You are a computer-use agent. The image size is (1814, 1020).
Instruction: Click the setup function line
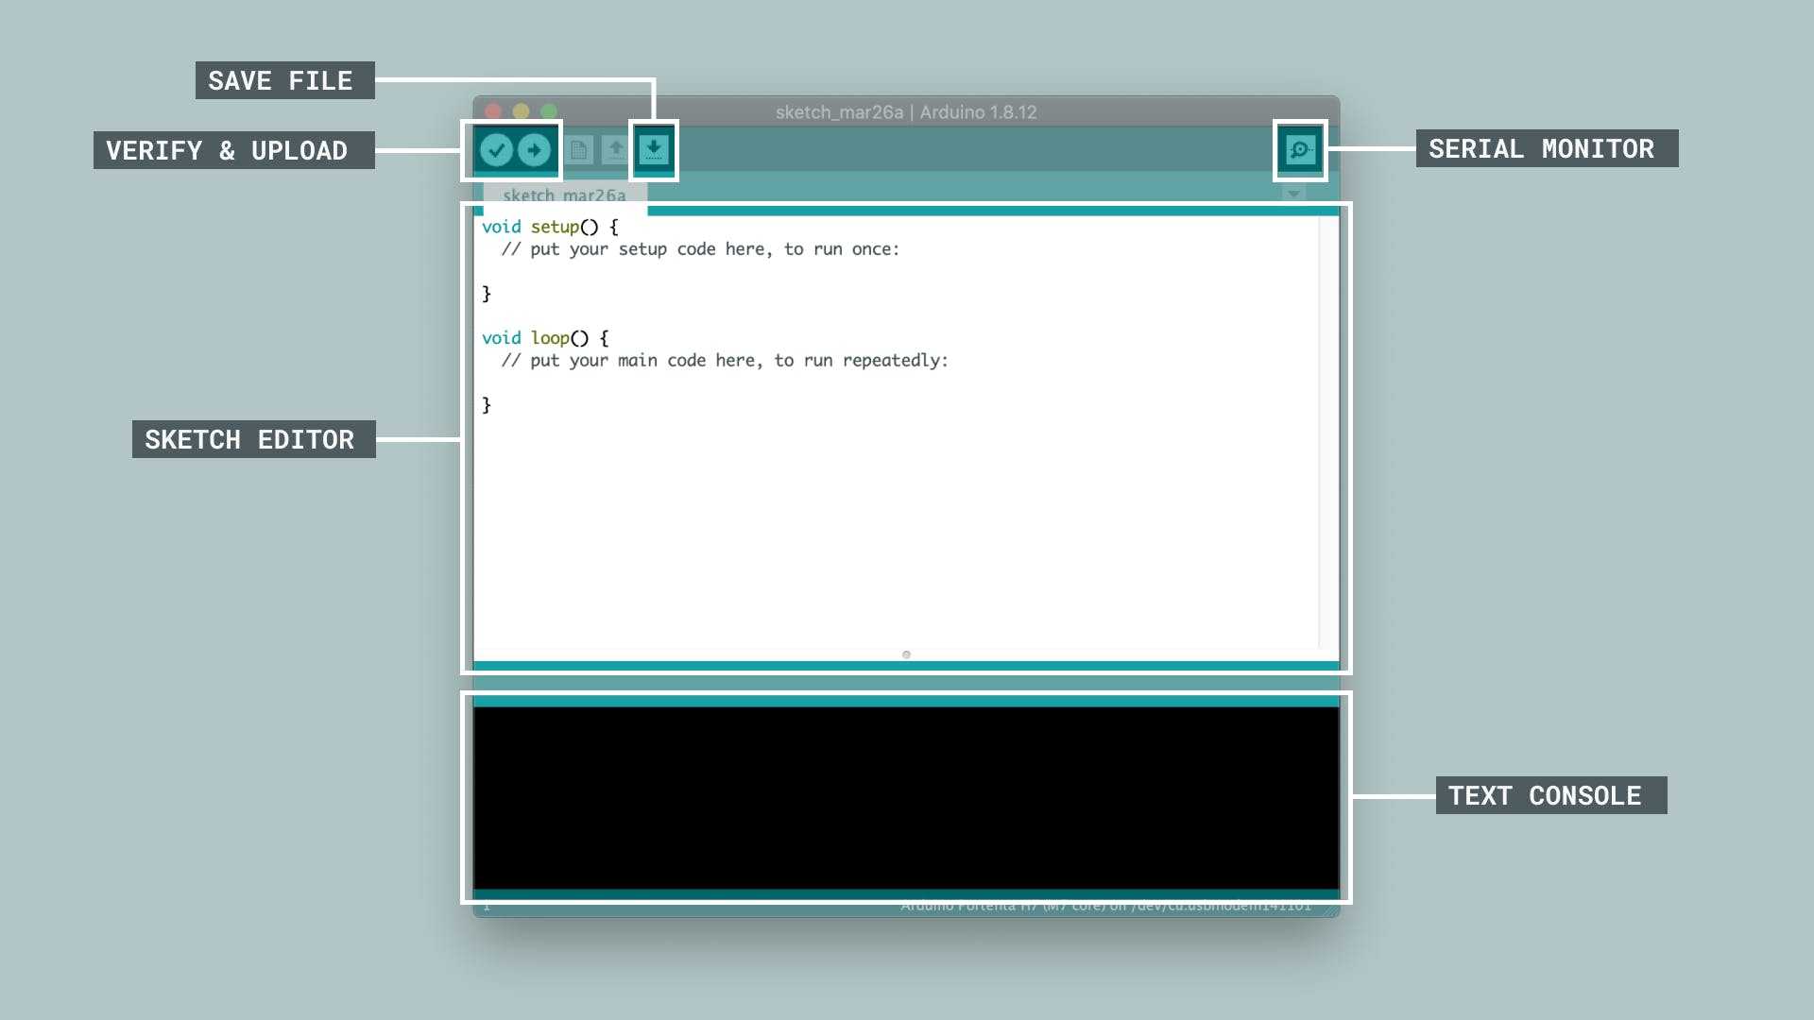tap(550, 227)
